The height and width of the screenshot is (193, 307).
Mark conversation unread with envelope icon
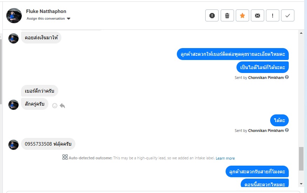pyautogui.click(x=257, y=15)
